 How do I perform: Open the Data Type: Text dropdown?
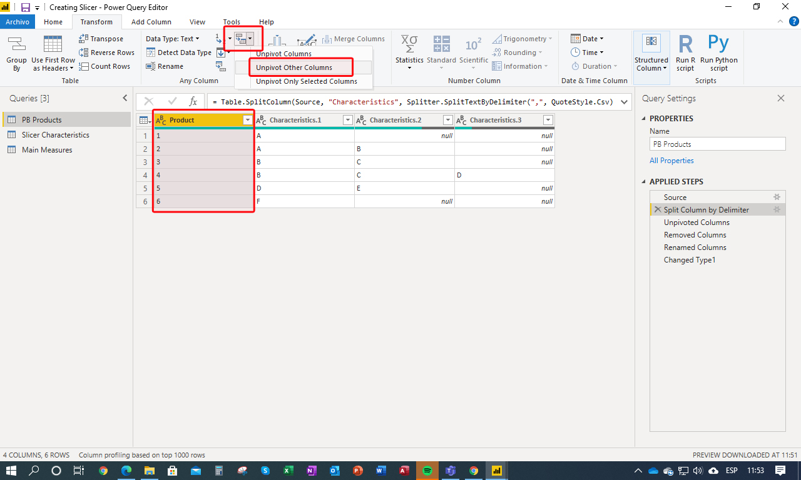173,39
